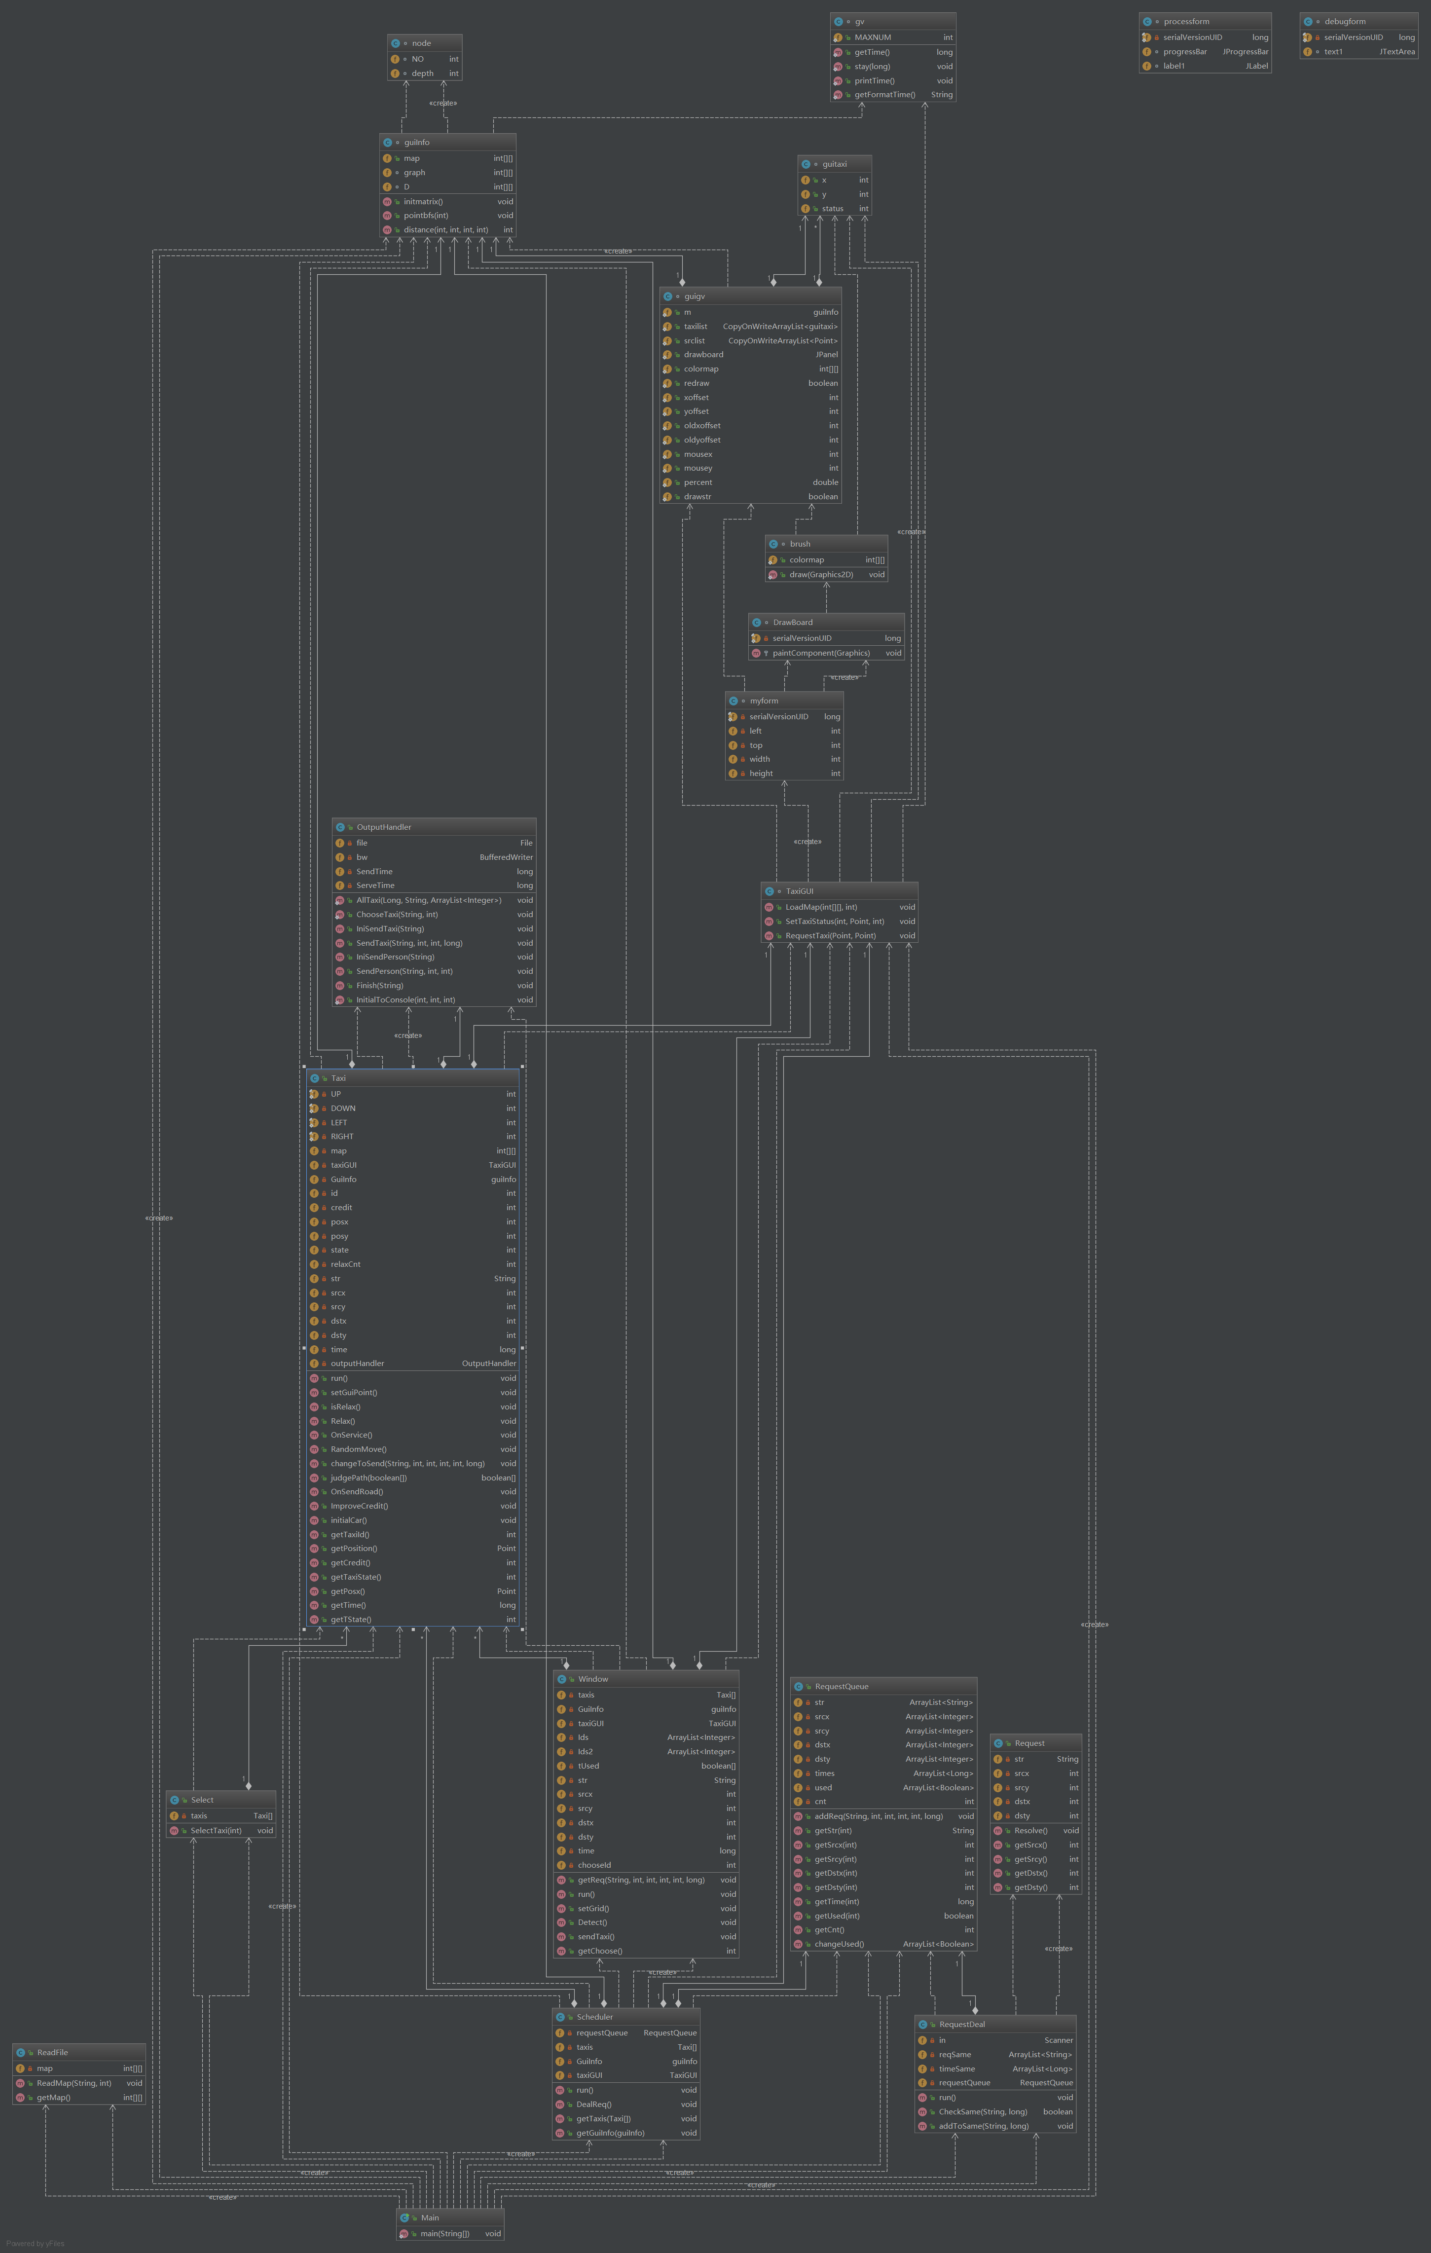Select SelectTaxi(int) method in Select
1431x2253 pixels.
(x=220, y=1830)
